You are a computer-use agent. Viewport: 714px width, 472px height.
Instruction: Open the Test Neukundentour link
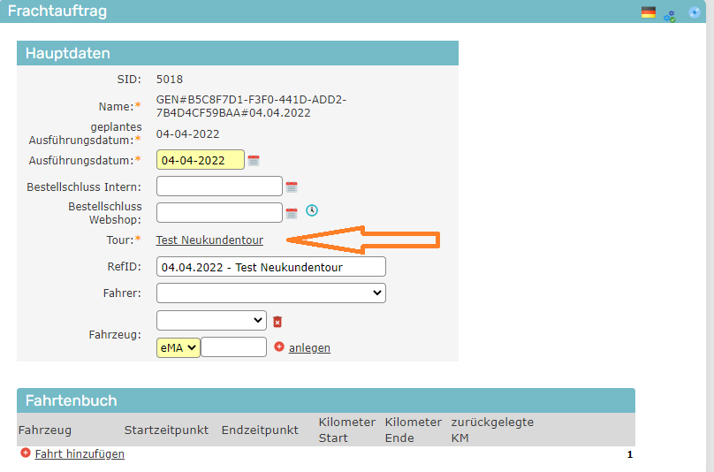(x=209, y=240)
